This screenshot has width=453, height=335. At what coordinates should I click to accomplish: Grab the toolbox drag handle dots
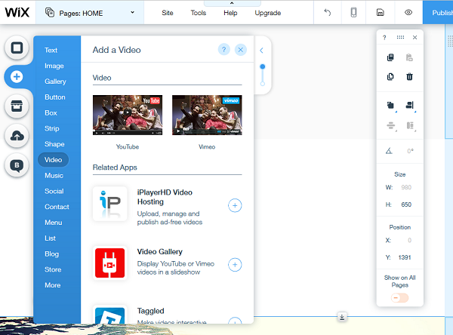coord(400,37)
